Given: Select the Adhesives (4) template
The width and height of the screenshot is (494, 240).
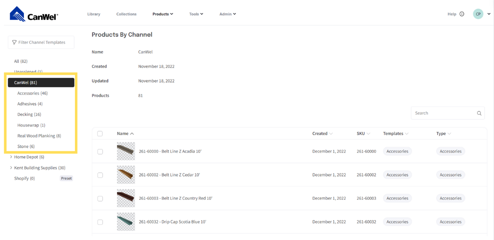Looking at the screenshot, I should 30,104.
